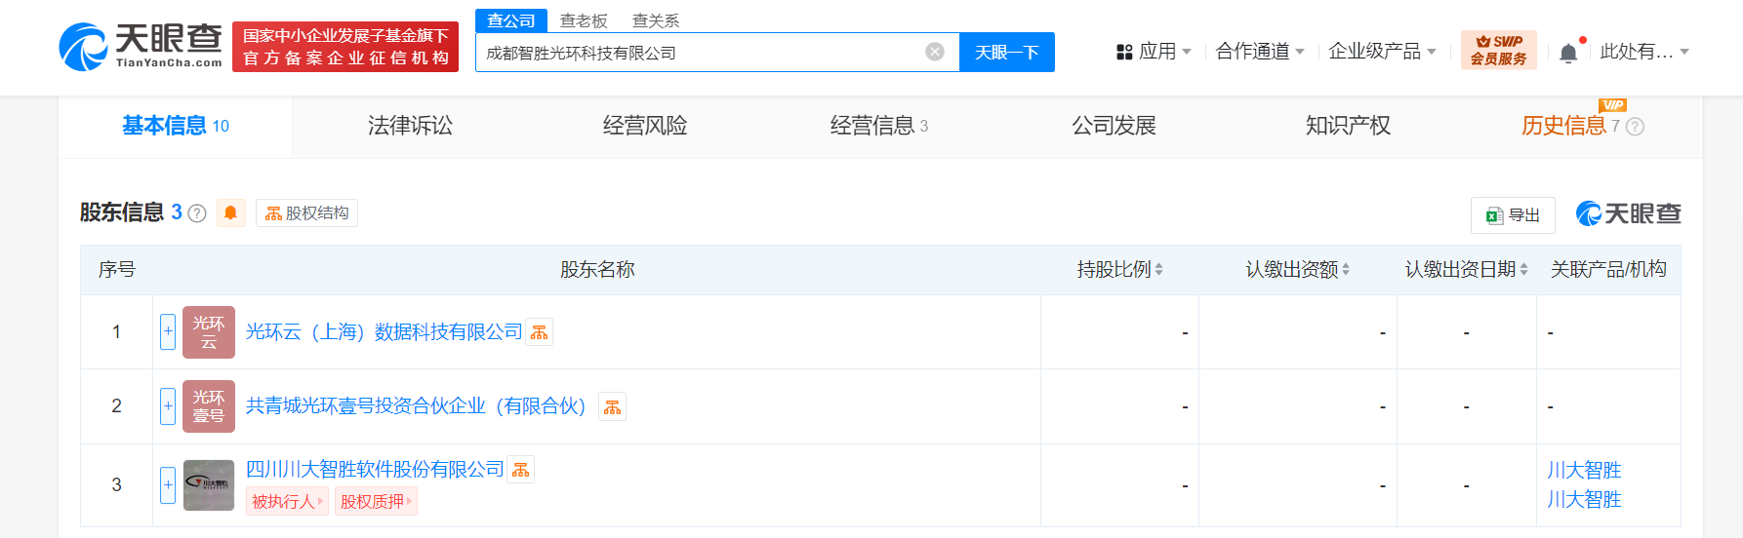Go to the 经营信息 tab

(879, 126)
